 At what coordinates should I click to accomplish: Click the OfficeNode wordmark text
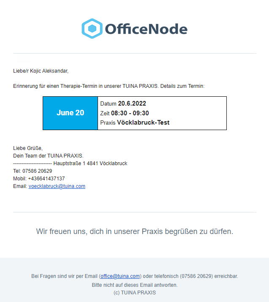(146, 29)
